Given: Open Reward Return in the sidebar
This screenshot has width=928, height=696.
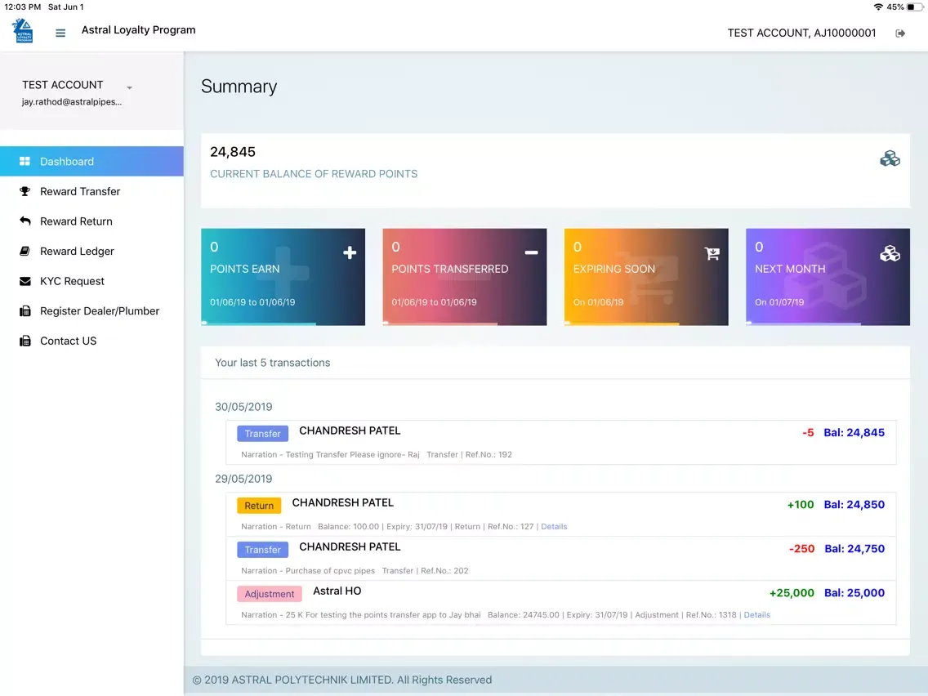Looking at the screenshot, I should [91, 221].
